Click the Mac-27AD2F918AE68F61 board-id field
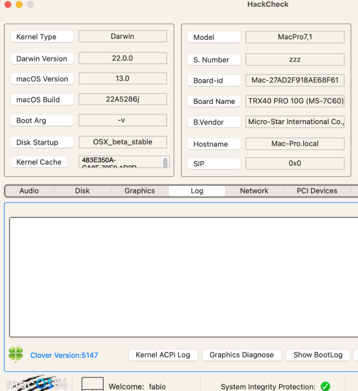358x391 pixels. 295,80
